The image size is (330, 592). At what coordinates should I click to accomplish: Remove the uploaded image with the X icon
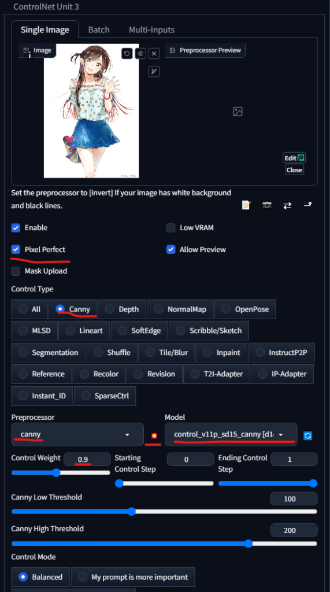pos(154,54)
